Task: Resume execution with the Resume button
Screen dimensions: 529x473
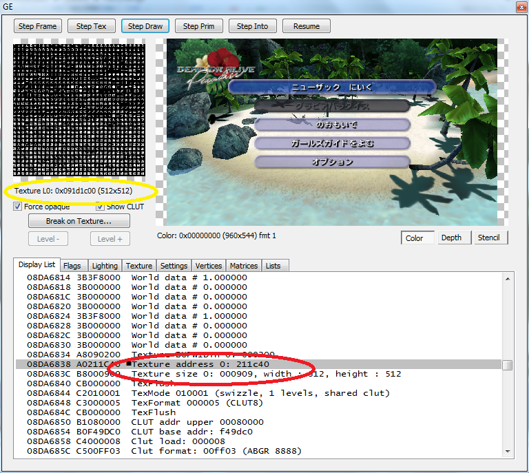Action: coord(307,26)
